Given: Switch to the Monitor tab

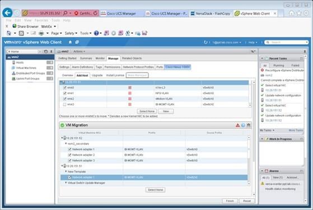Looking at the screenshot, I should point(100,58).
